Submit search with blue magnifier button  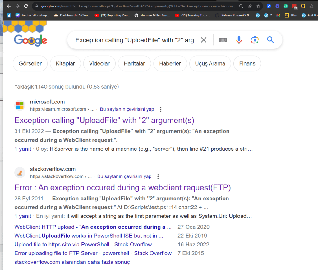(270, 40)
